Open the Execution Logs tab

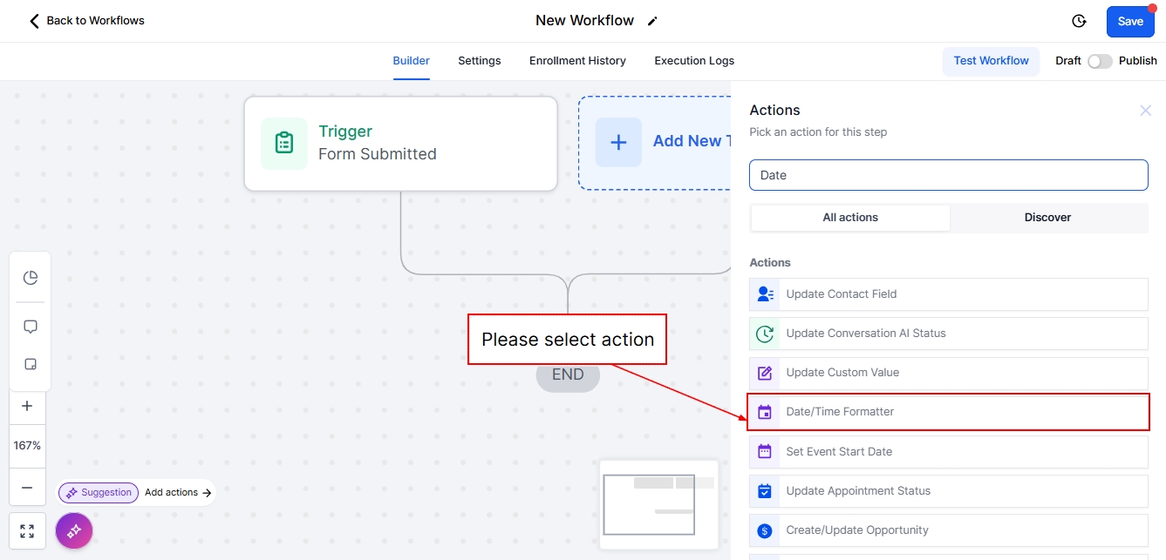tap(694, 61)
